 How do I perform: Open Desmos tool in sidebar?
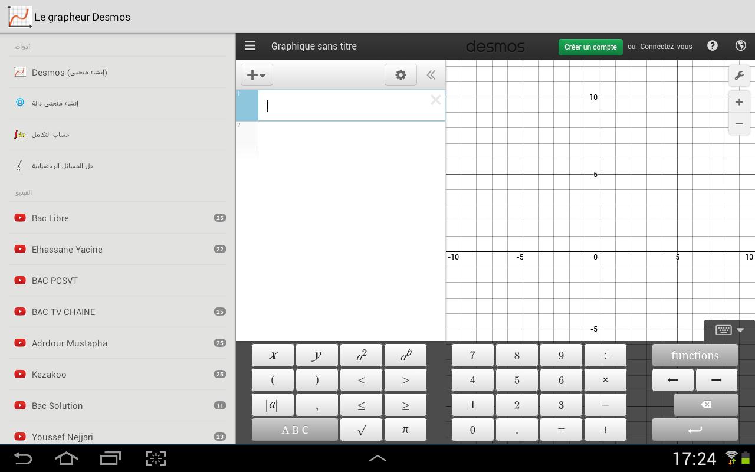[118, 72]
